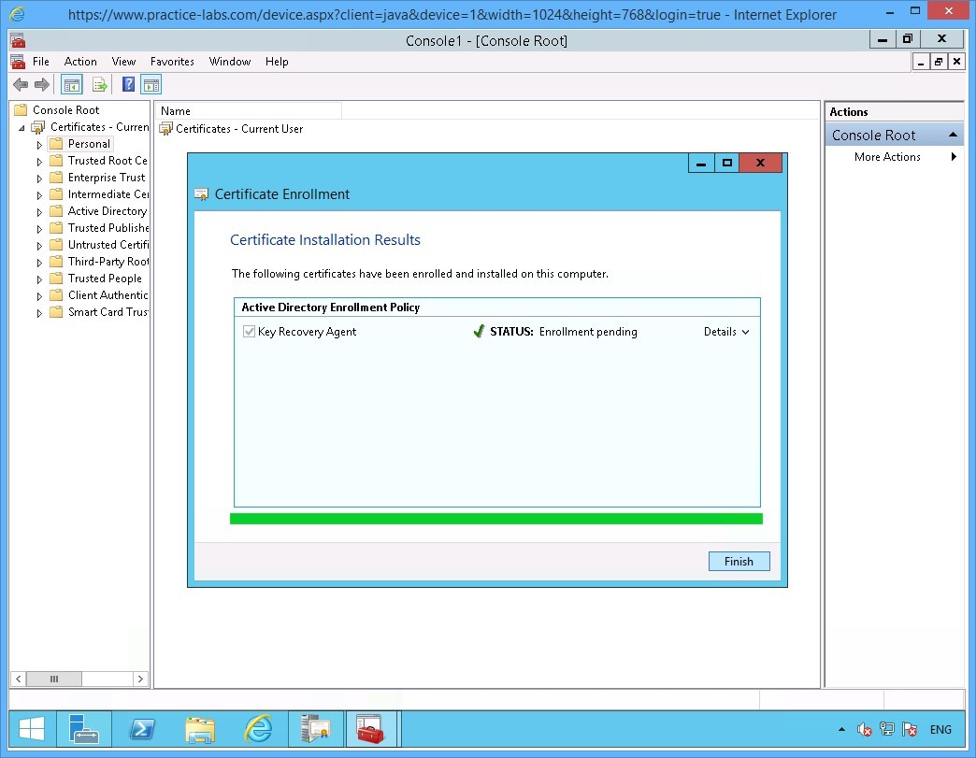Open the Key Recovery Agent console taskbar icon

[x=372, y=728]
